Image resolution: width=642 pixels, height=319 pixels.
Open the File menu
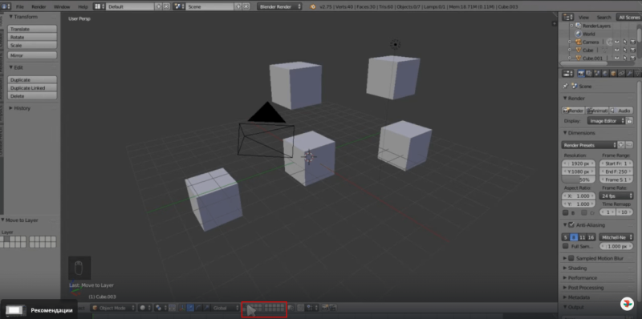(19, 6)
